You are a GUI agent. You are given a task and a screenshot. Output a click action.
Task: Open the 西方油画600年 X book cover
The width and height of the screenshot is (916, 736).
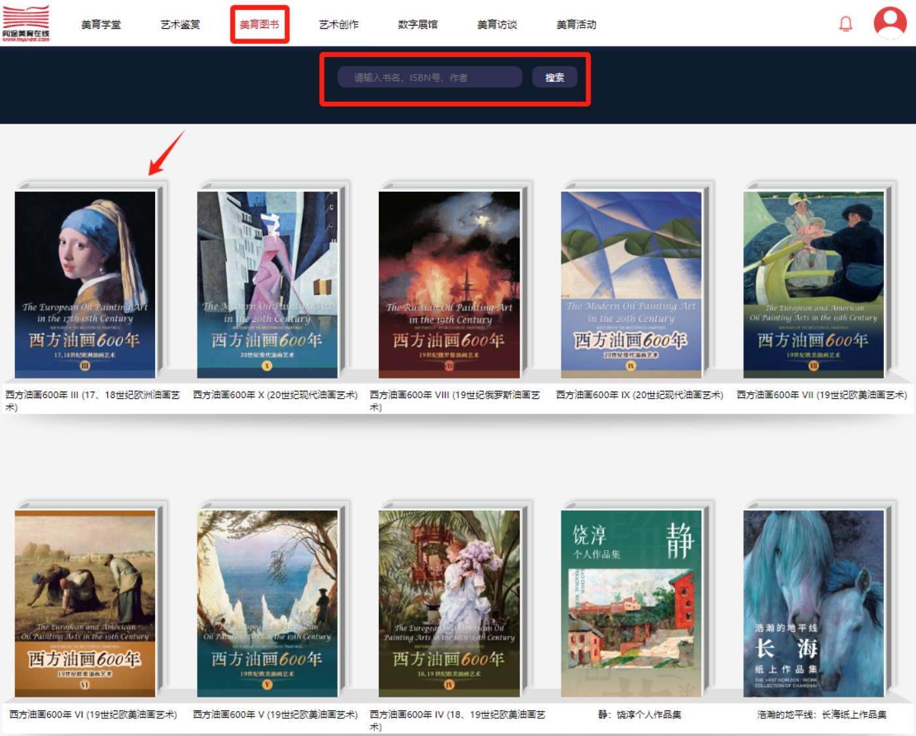tap(267, 284)
